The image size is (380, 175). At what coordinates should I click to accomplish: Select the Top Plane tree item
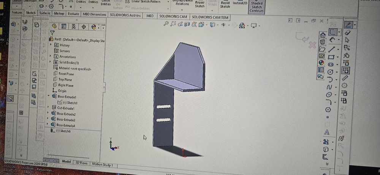click(62, 79)
